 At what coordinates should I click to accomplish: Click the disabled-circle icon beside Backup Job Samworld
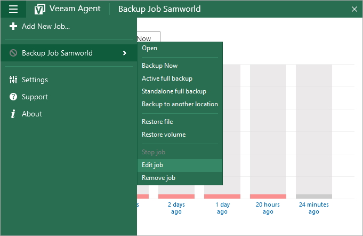click(13, 53)
